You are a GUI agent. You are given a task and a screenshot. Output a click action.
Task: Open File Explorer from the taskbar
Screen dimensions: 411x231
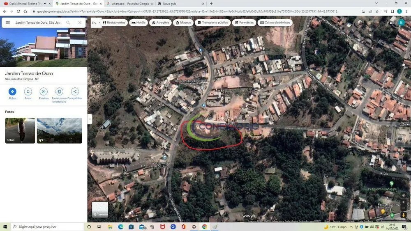tap(110, 227)
